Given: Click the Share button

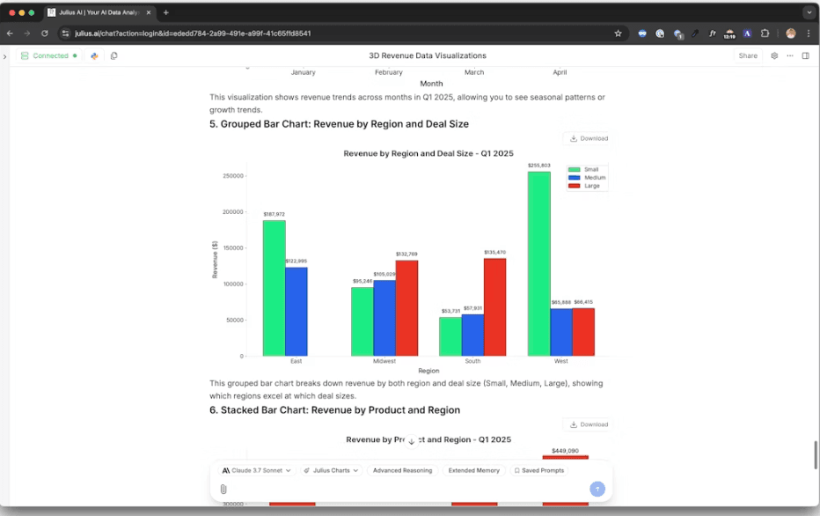Looking at the screenshot, I should 748,55.
